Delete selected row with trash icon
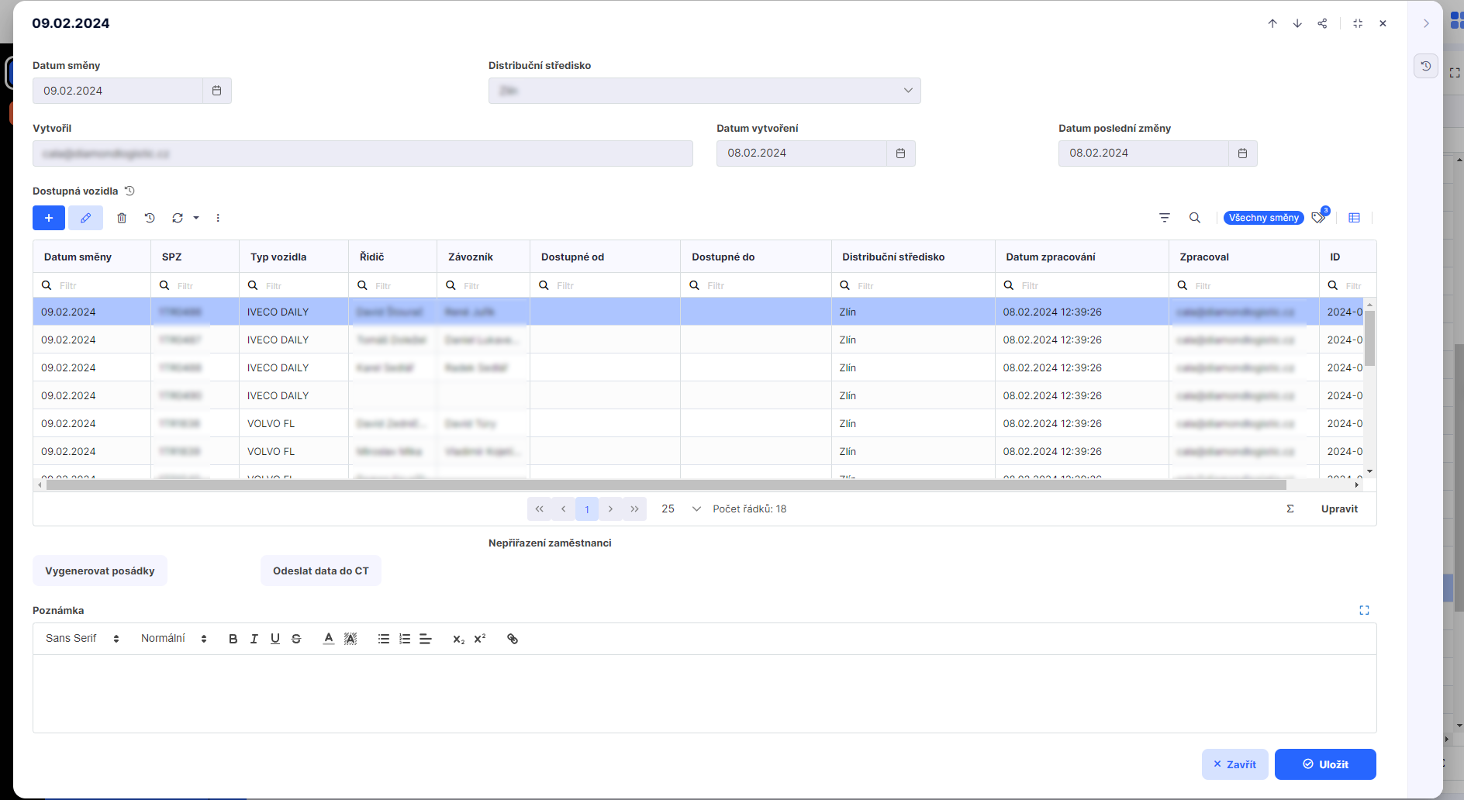Screen dimensions: 1464x800 click(x=122, y=218)
